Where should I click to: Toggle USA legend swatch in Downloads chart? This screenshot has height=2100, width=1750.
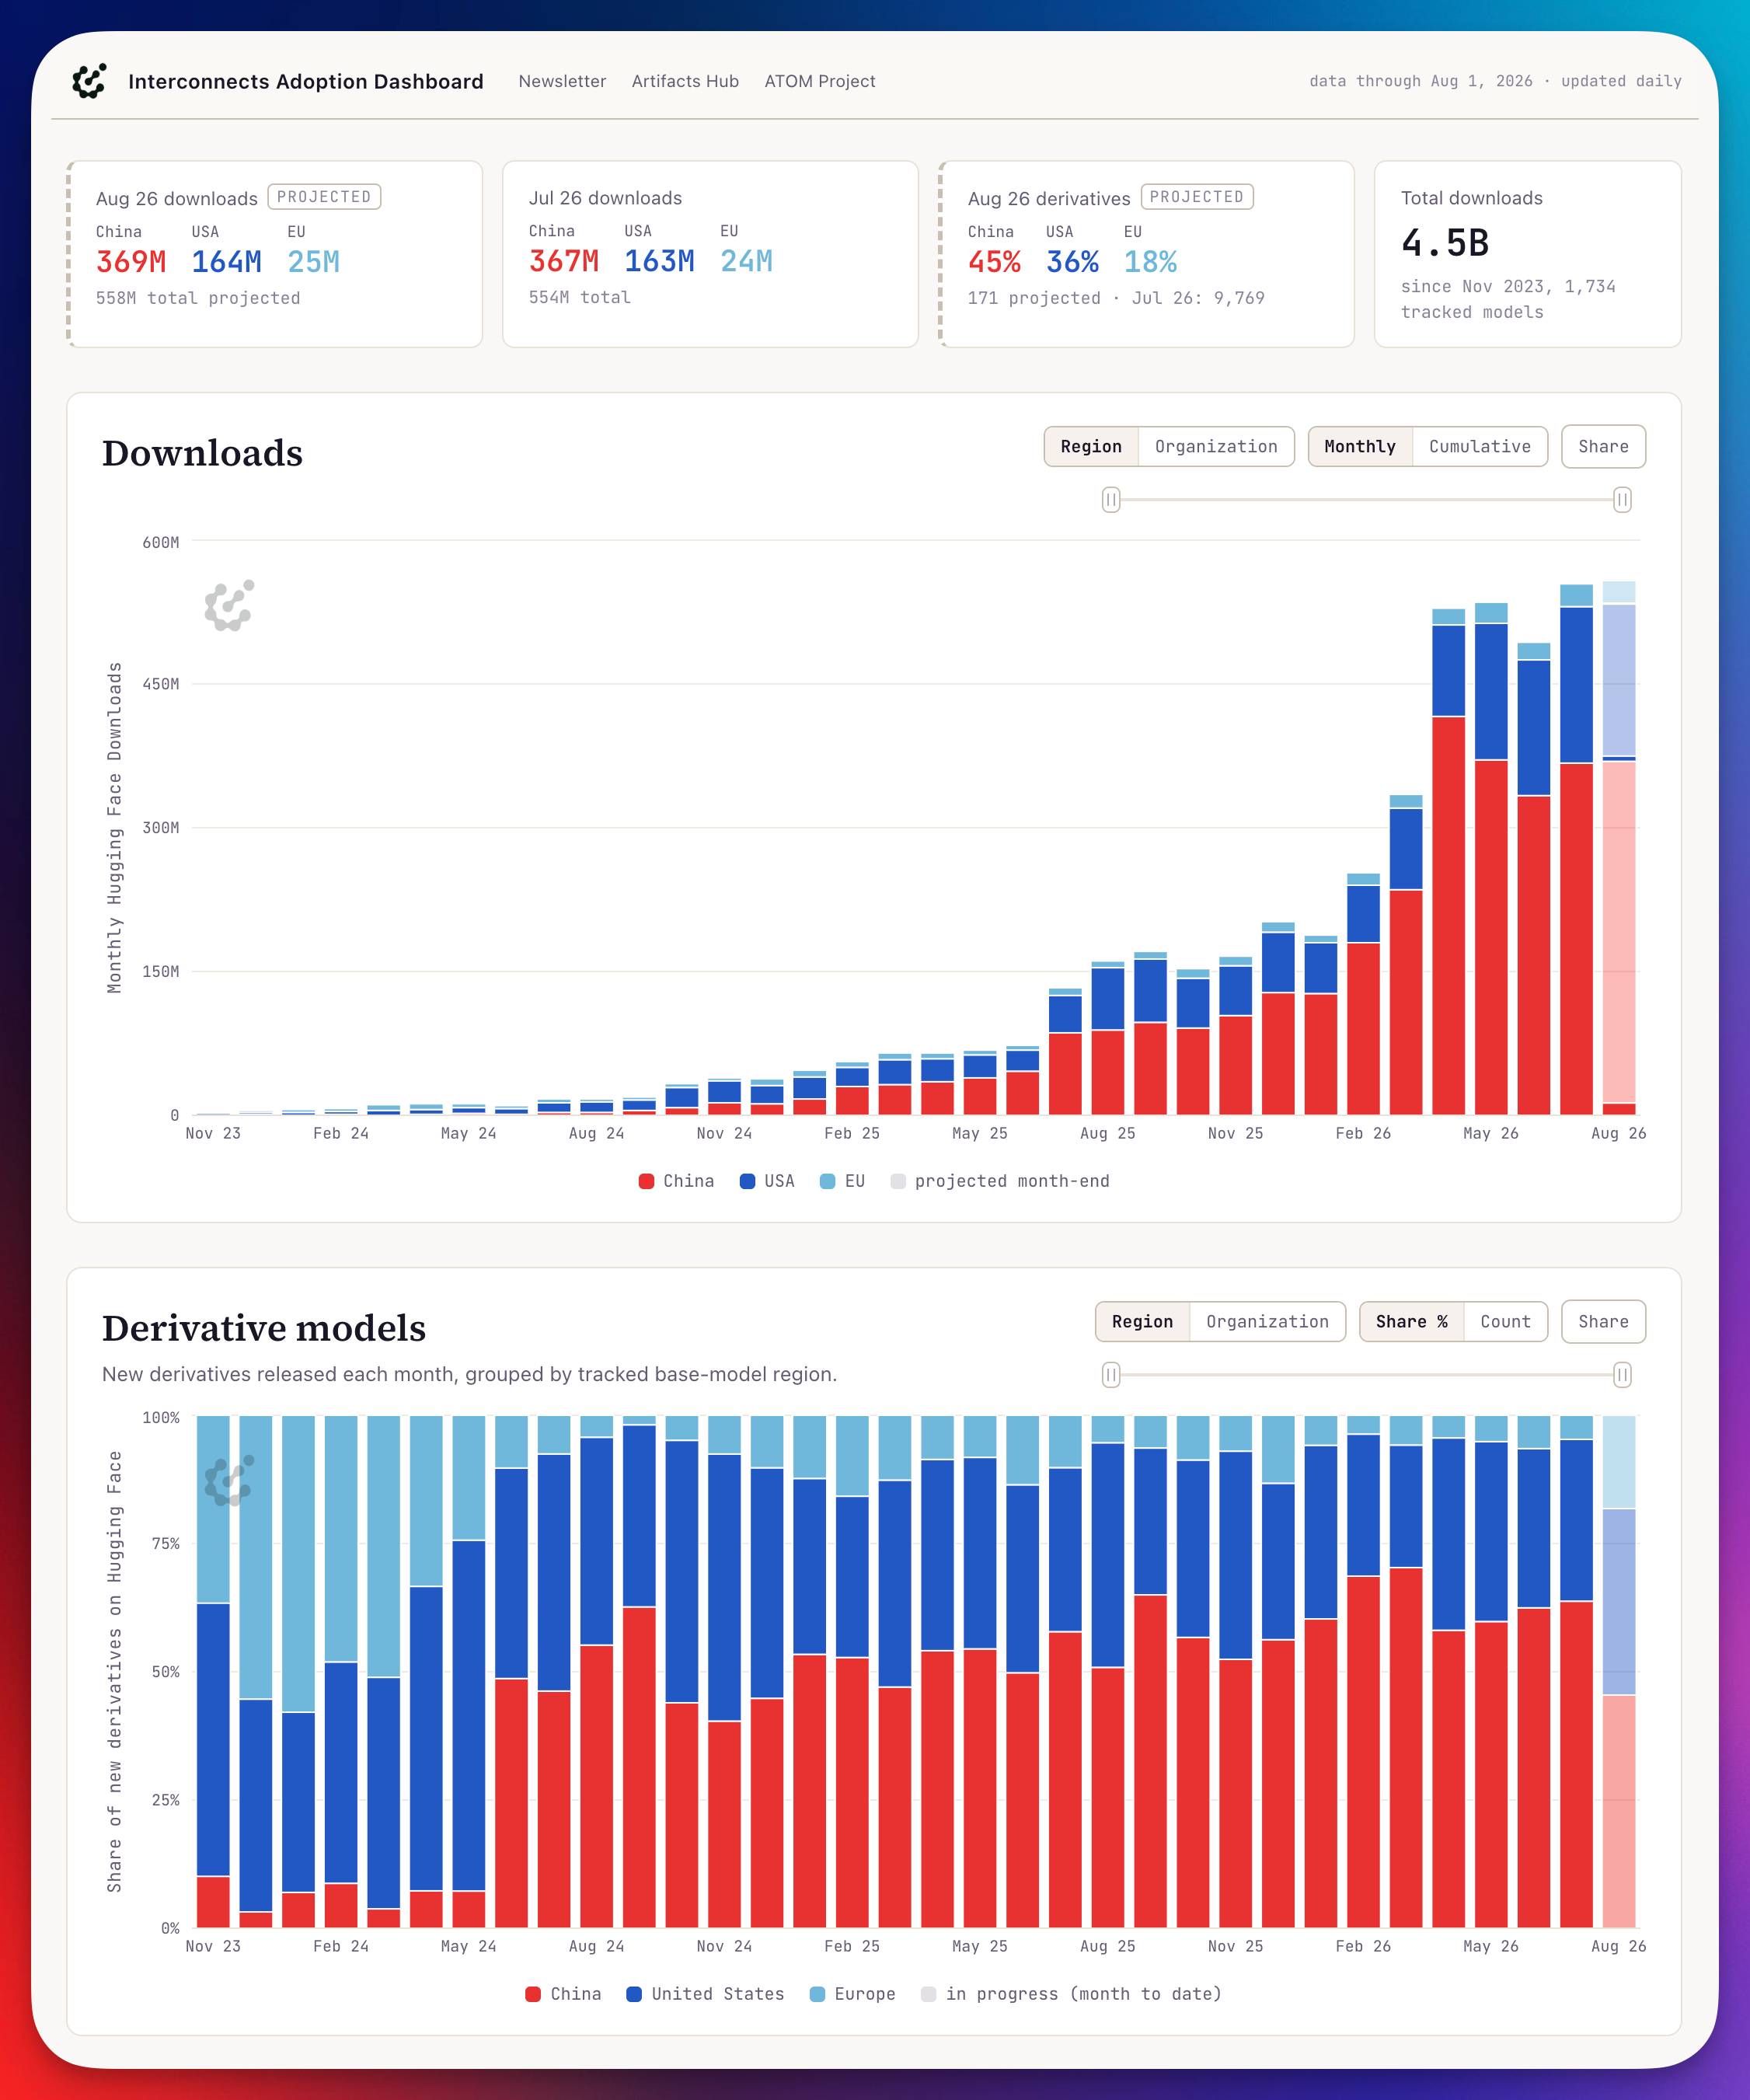(x=747, y=1181)
